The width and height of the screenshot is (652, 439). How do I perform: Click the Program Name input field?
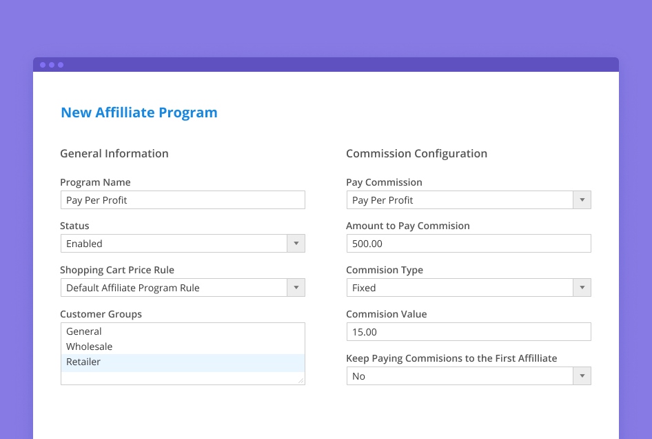(183, 200)
